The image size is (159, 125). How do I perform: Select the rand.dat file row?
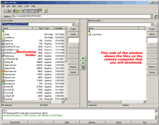pyautogui.click(x=33, y=99)
